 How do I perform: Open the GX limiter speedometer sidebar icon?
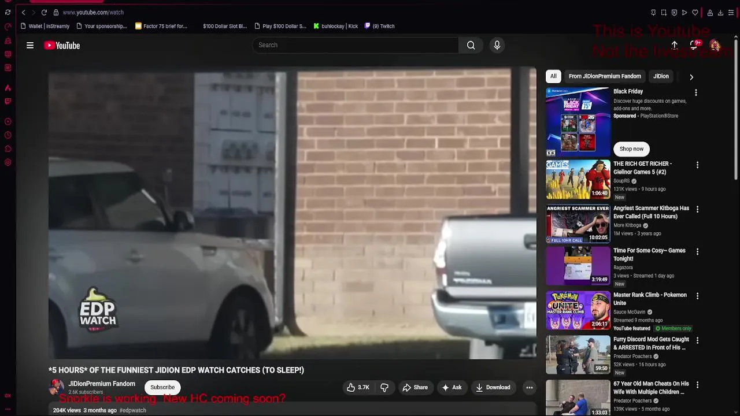click(8, 27)
